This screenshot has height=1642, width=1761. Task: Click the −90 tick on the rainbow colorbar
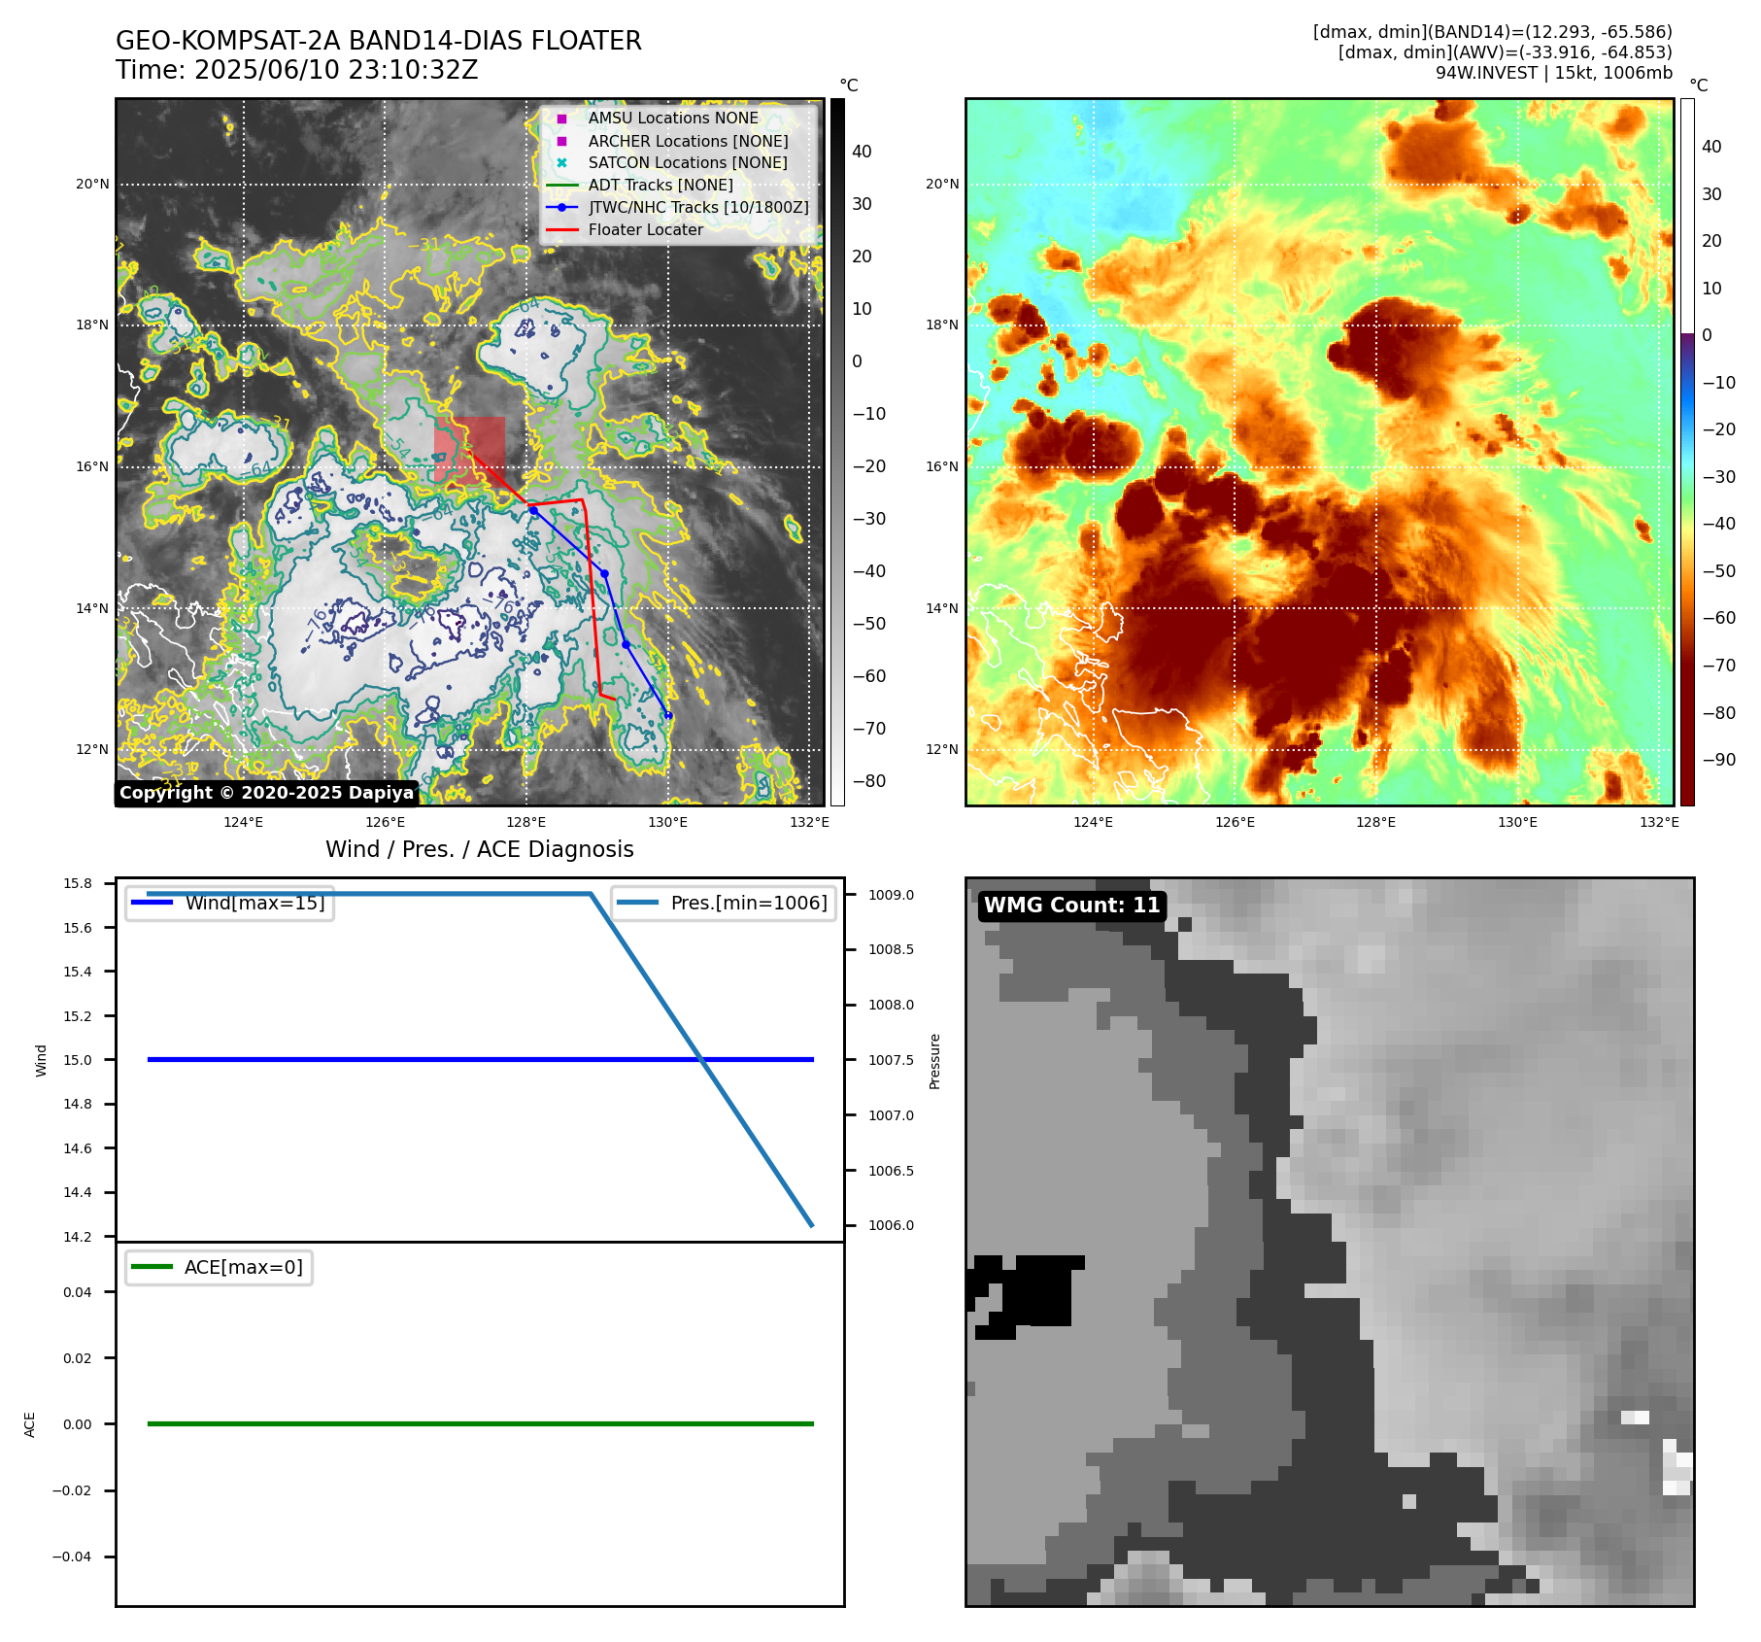tap(1719, 760)
